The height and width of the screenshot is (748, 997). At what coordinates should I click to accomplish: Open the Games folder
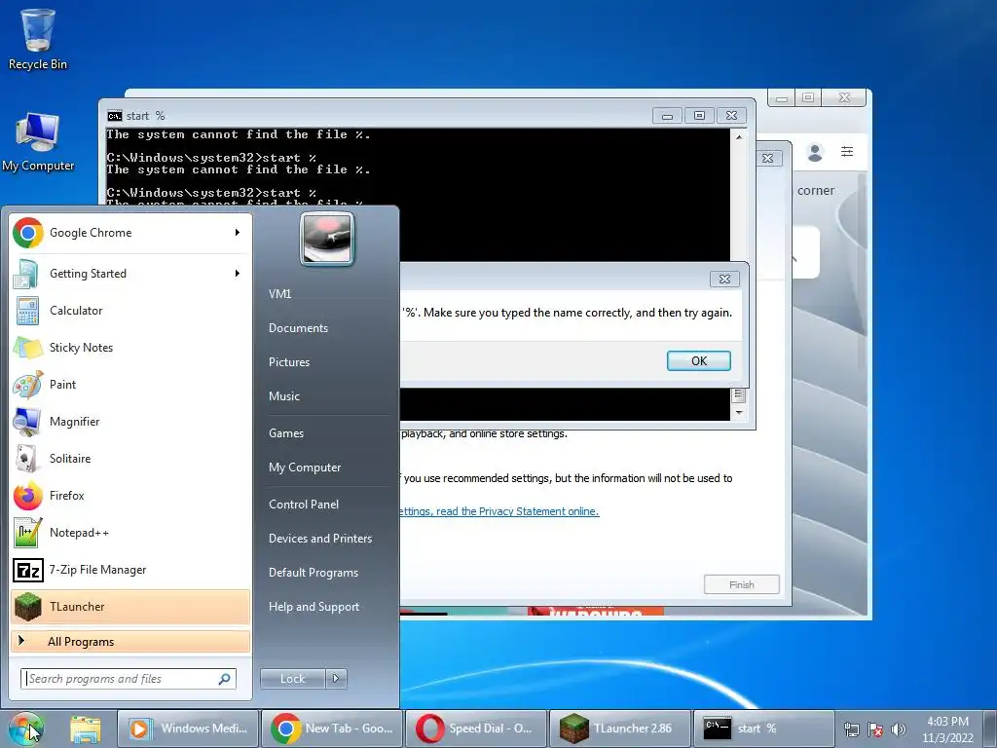286,433
